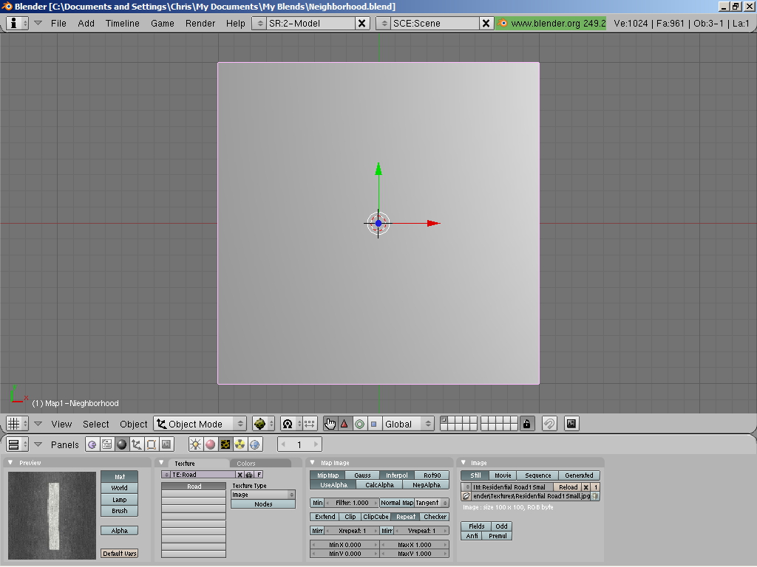Open the 3D view Select menu

[x=95, y=424]
